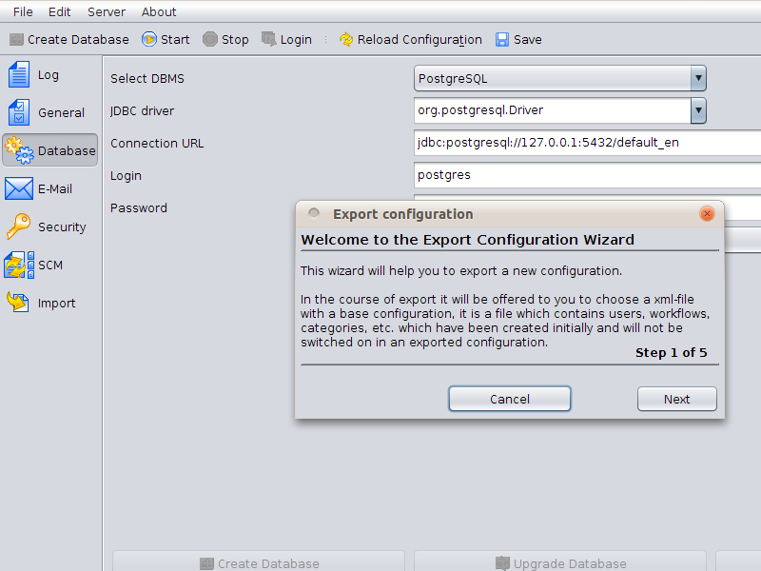Open the E-Mail settings envelope icon

19,188
